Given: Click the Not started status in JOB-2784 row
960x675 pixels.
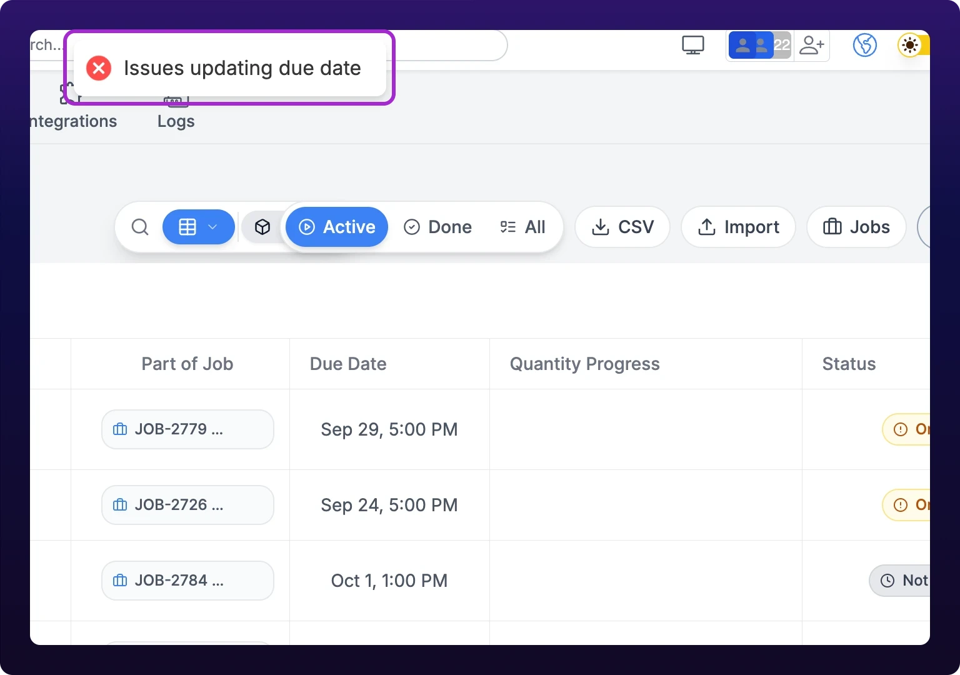Looking at the screenshot, I should pyautogui.click(x=900, y=581).
